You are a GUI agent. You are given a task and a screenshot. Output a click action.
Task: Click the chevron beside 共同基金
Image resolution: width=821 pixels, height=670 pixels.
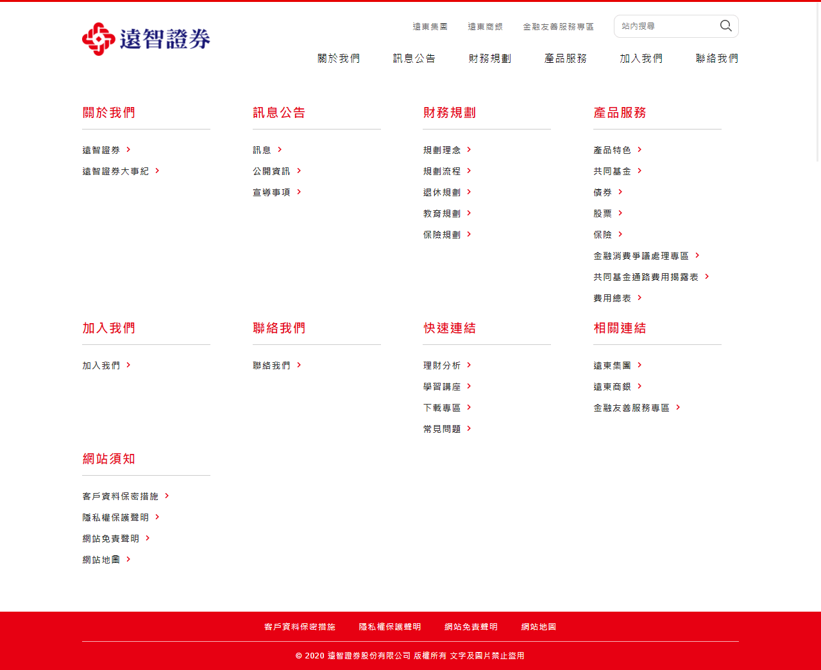pos(639,171)
